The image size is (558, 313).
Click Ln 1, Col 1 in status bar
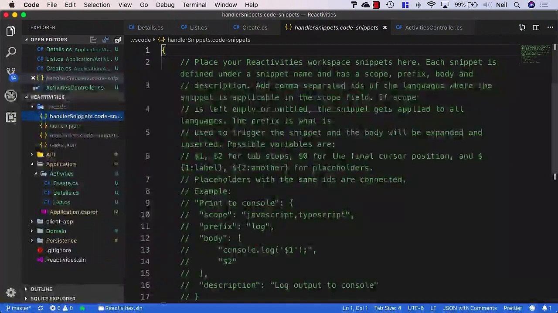click(355, 308)
